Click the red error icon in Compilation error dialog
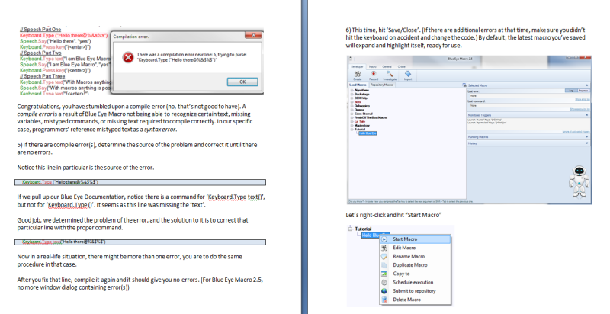 click(x=127, y=57)
